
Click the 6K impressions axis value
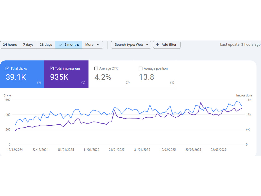248,130
